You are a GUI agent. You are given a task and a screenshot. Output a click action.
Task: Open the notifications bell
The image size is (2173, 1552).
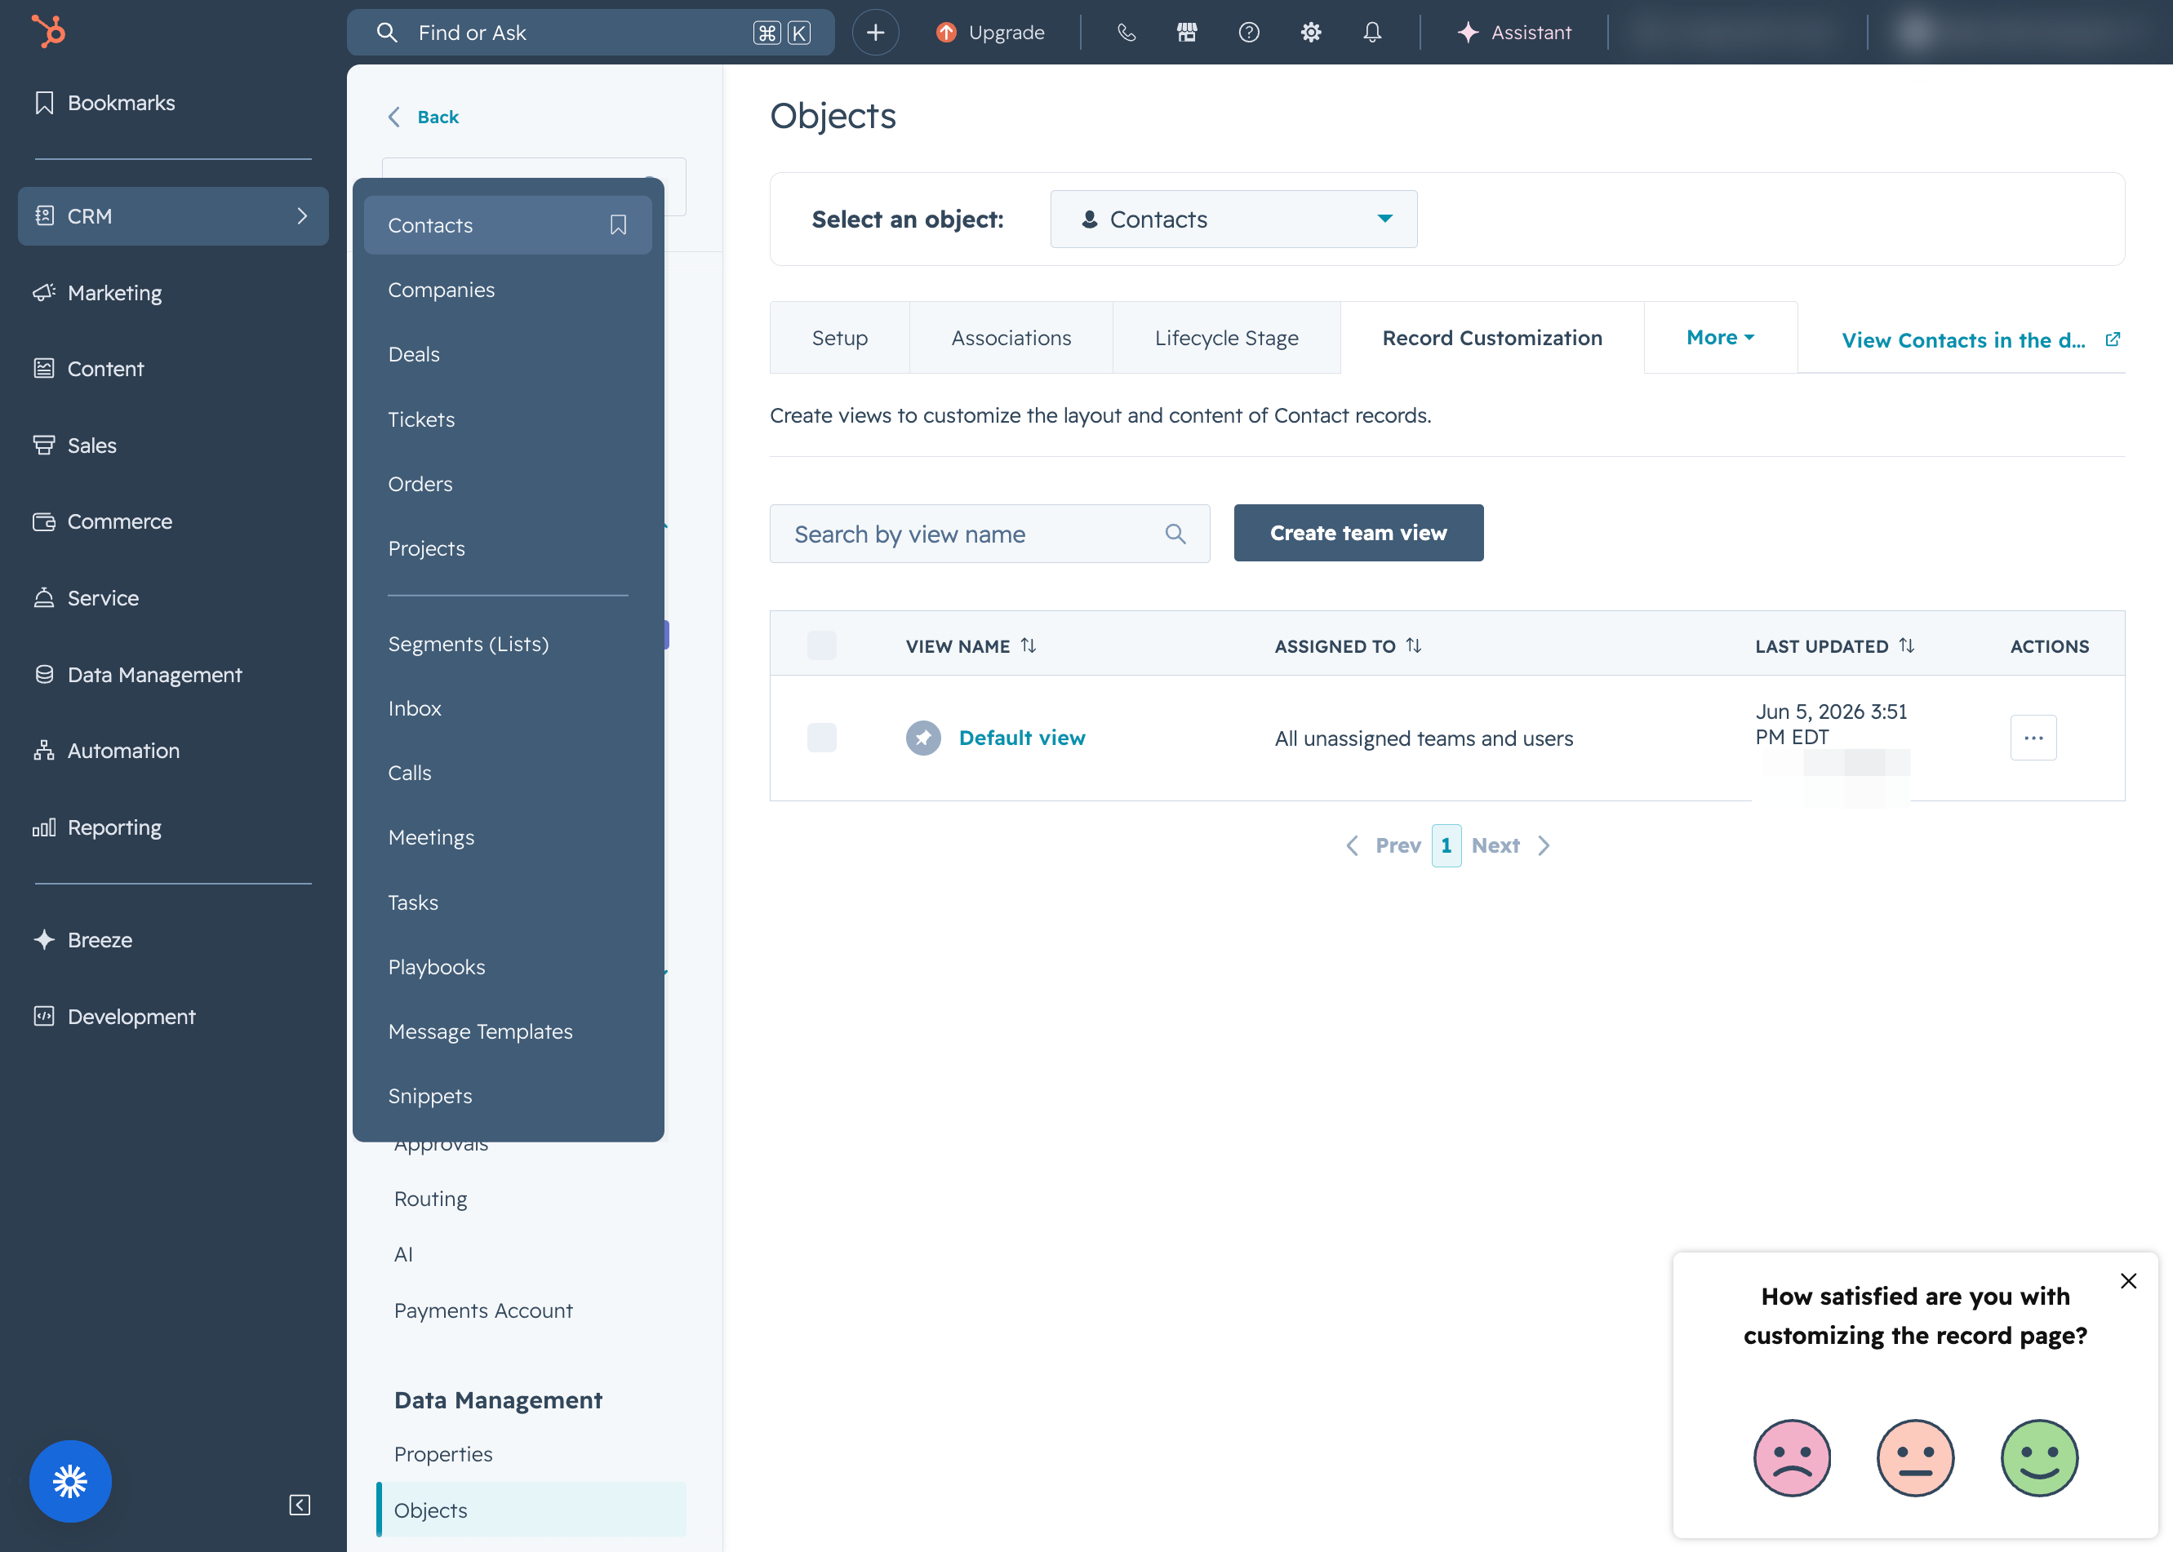click(x=1372, y=33)
